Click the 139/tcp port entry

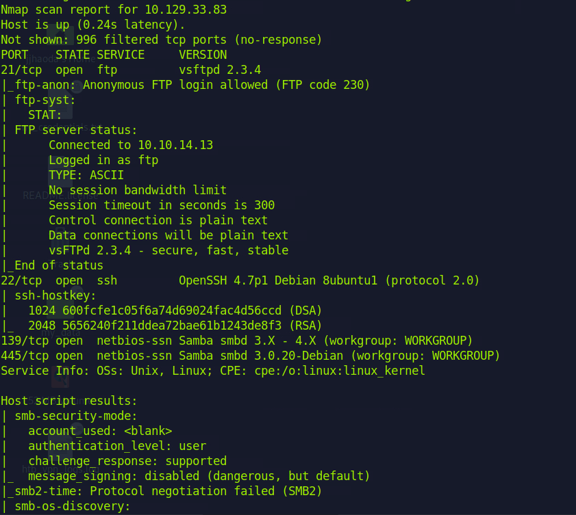pos(25,341)
